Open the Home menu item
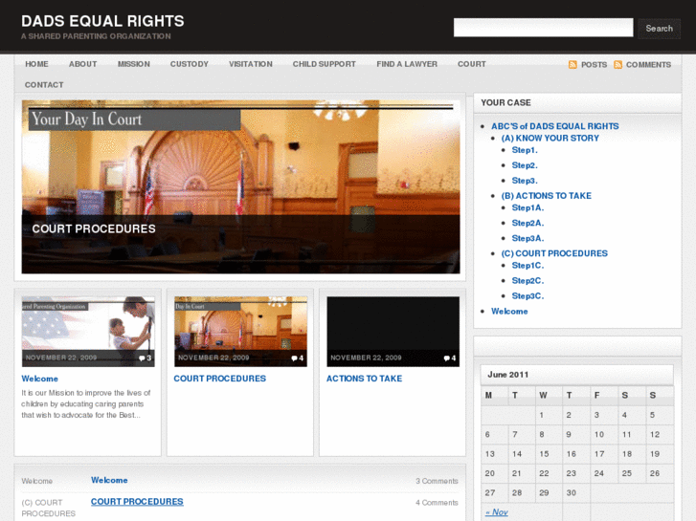 click(36, 64)
